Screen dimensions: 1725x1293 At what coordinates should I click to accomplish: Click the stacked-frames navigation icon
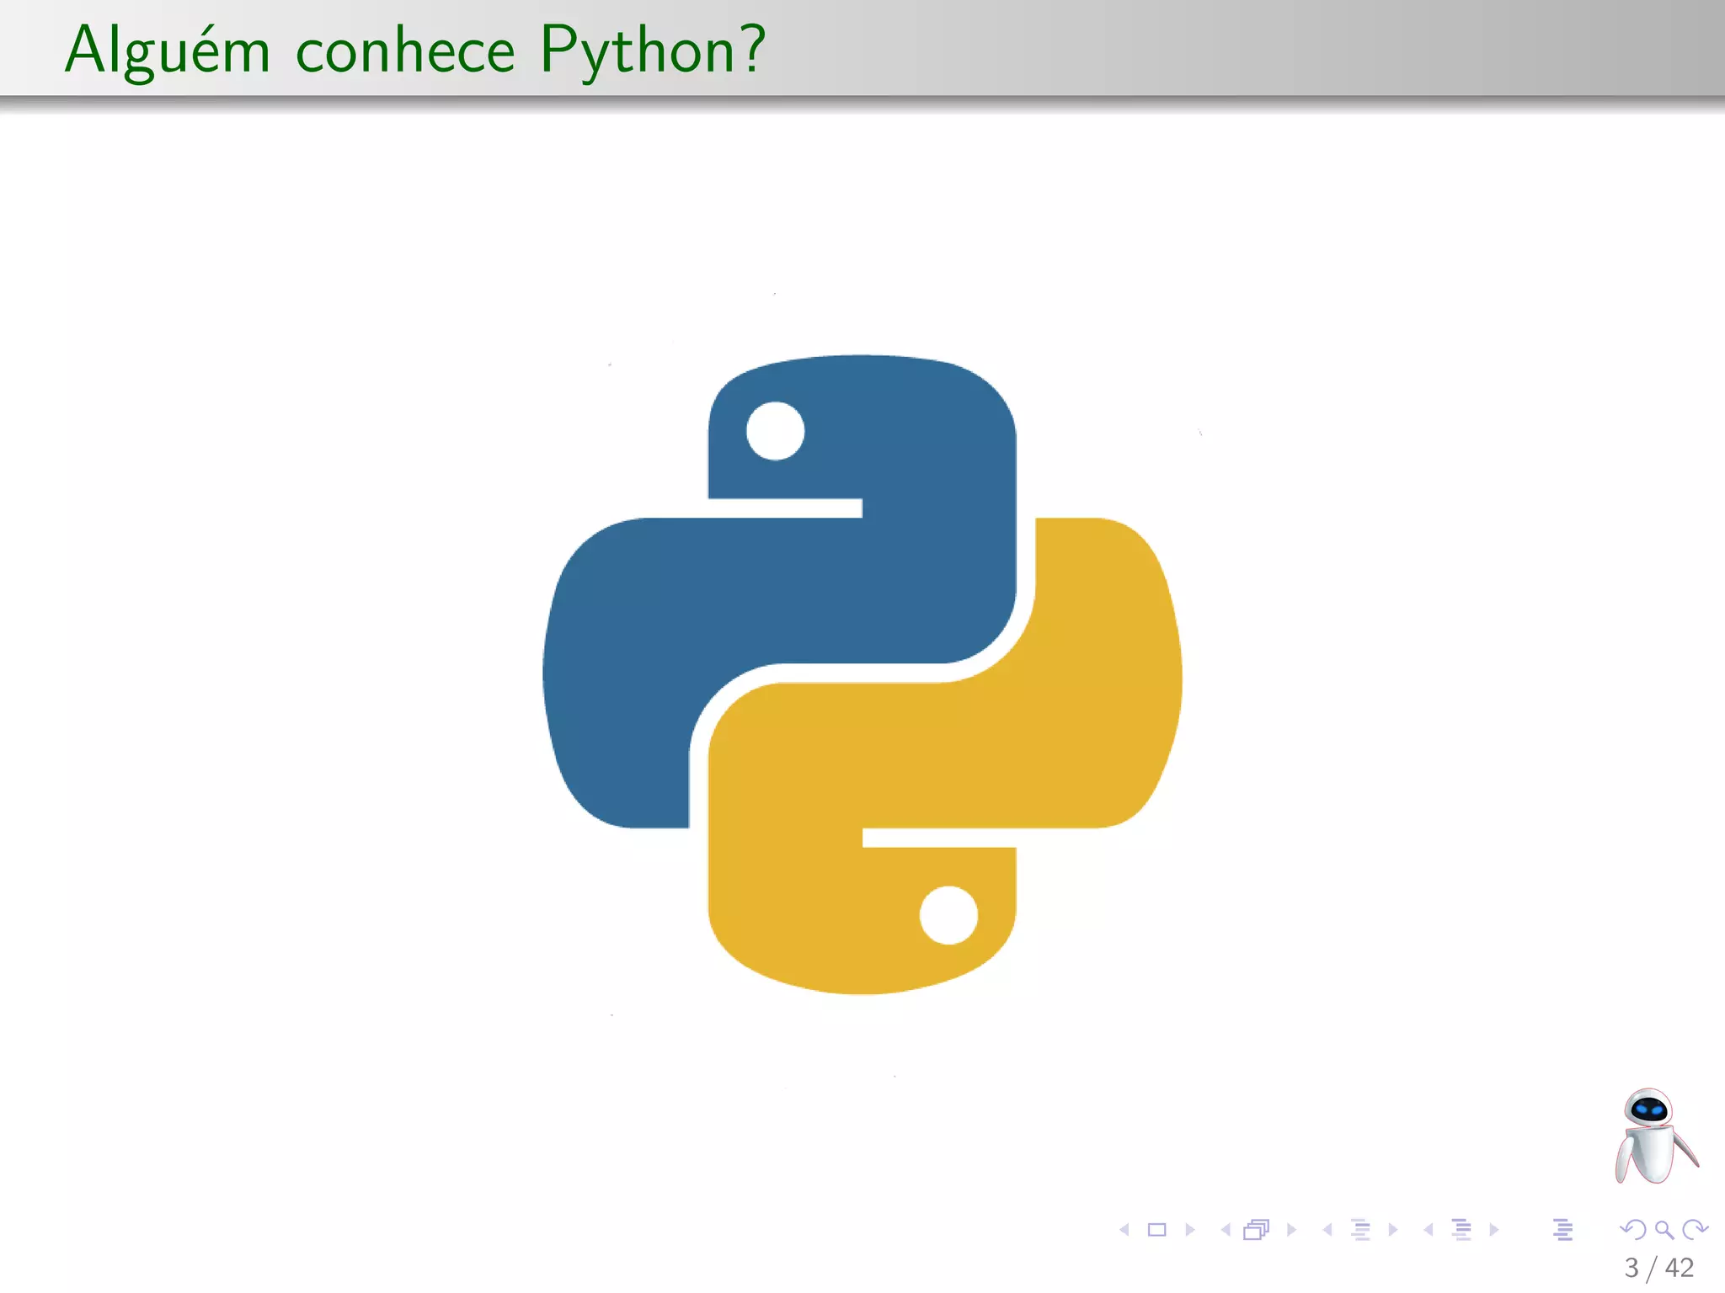(x=1257, y=1230)
